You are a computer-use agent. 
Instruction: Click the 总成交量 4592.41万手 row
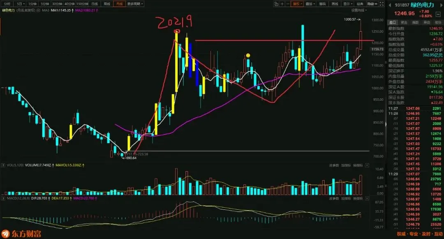(x=415, y=49)
